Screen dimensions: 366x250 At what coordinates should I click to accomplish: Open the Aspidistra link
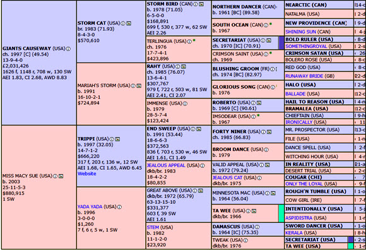pyautogui.click(x=298, y=218)
